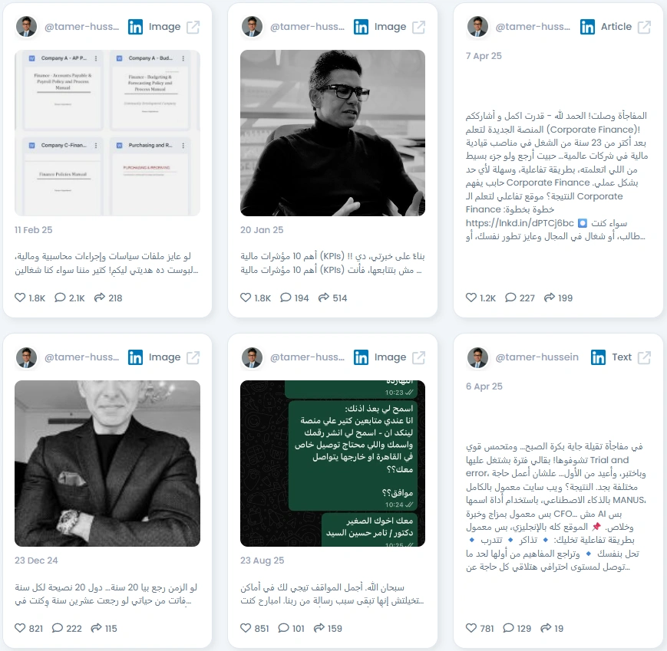667x651 pixels.
Task: Click LinkedIn logo on the Article card
Action: click(587, 27)
